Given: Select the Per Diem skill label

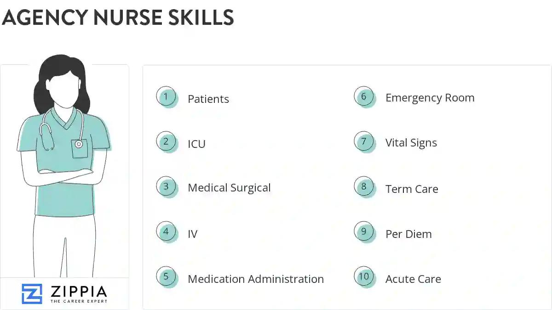Looking at the screenshot, I should click(408, 234).
